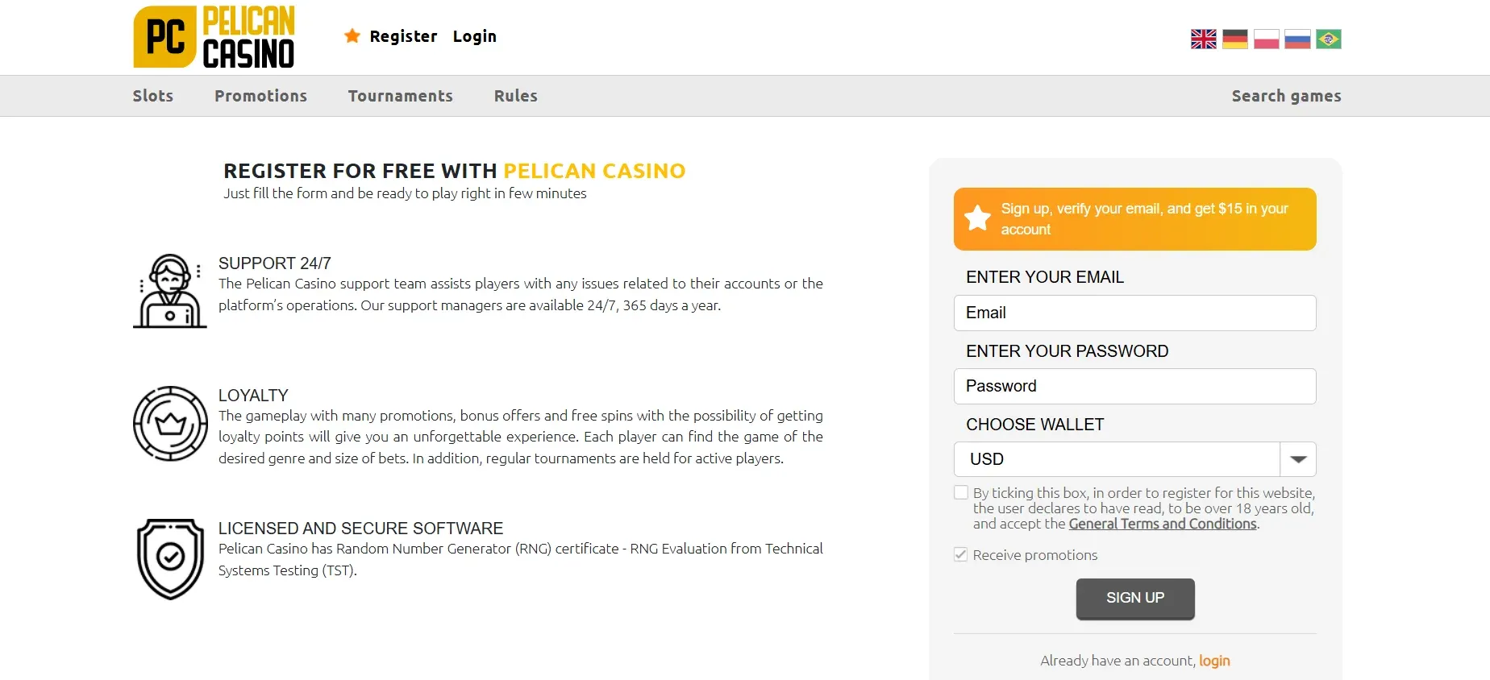This screenshot has width=1490, height=680.
Task: Click the Loyalty crown medal icon
Action: pyautogui.click(x=169, y=424)
